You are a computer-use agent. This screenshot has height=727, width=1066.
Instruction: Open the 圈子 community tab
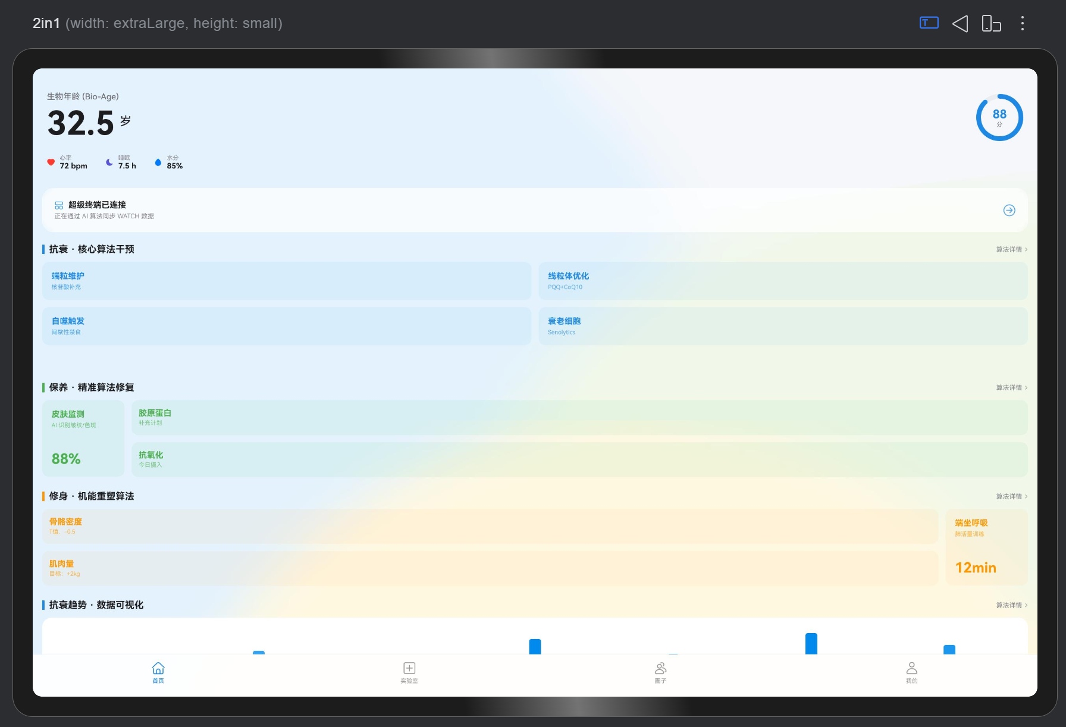(660, 673)
